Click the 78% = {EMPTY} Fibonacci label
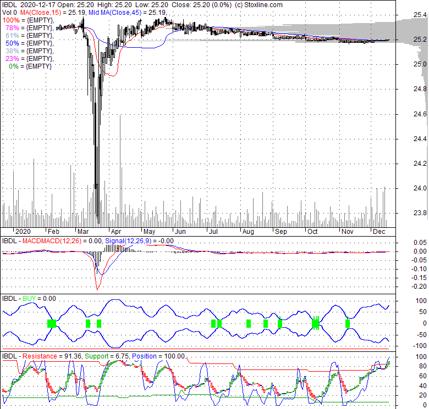 [30, 28]
